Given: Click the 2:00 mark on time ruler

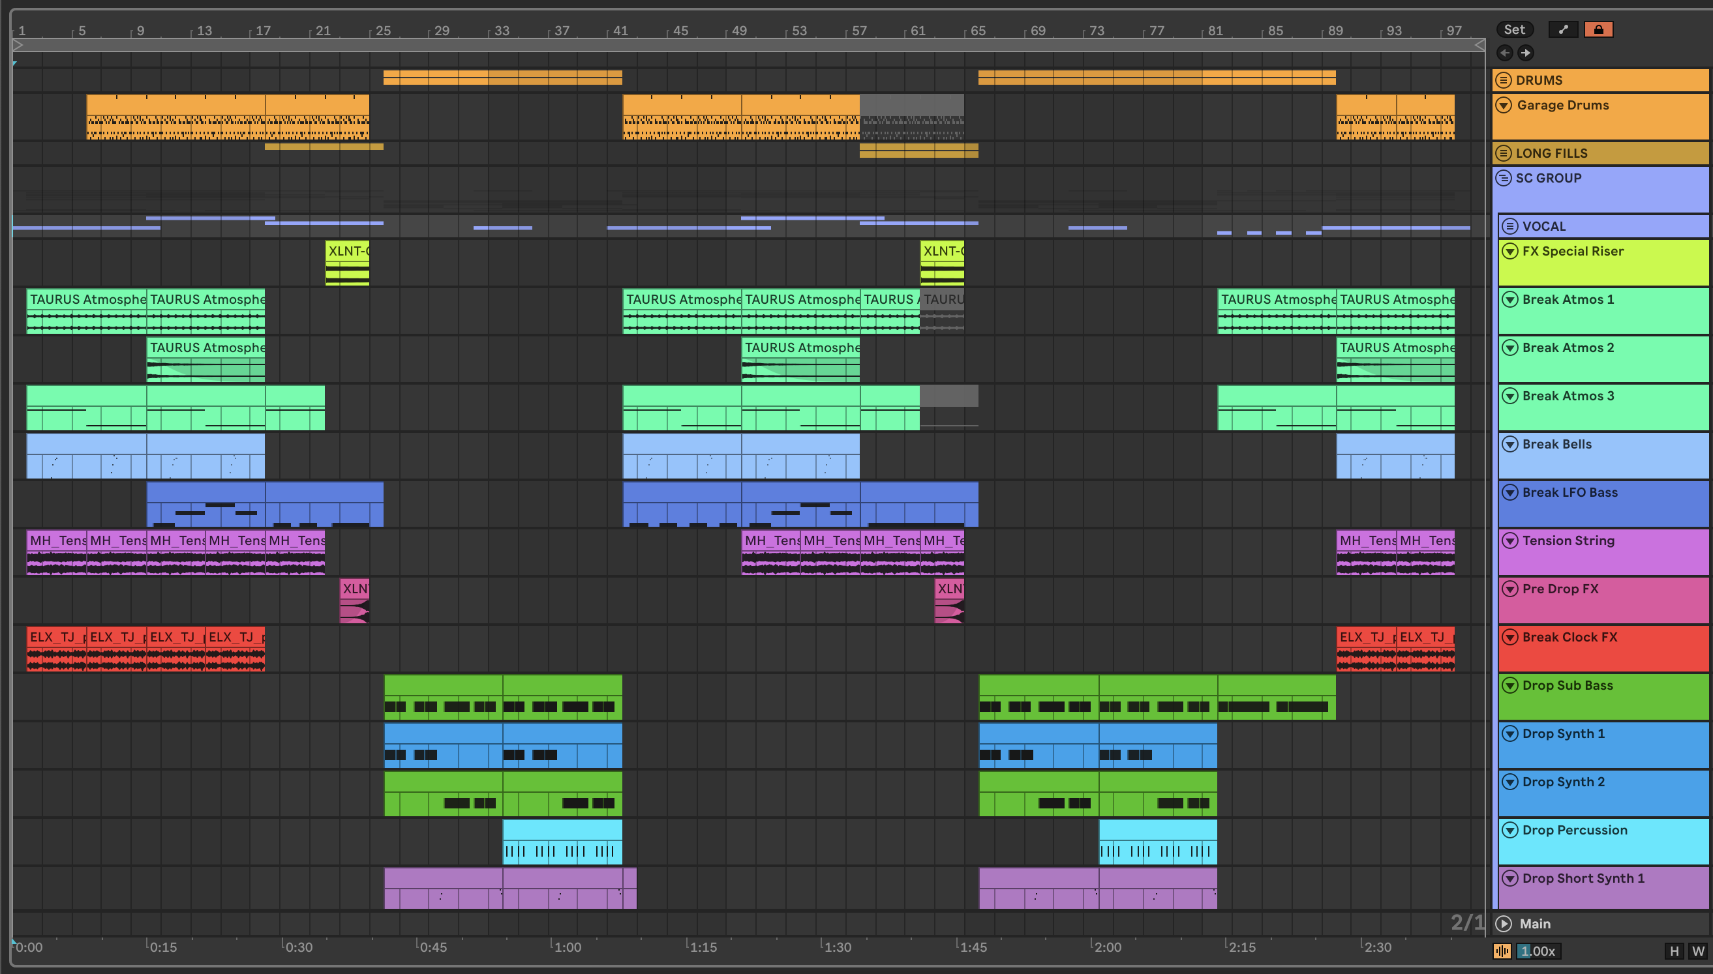Looking at the screenshot, I should [1108, 947].
